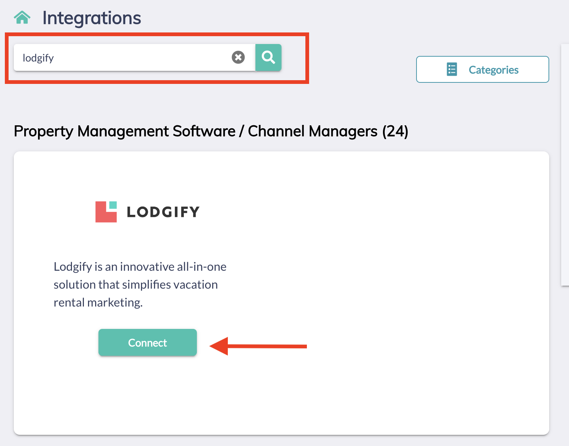The image size is (569, 446).
Task: Open the Categories dropdown
Action: click(x=482, y=69)
